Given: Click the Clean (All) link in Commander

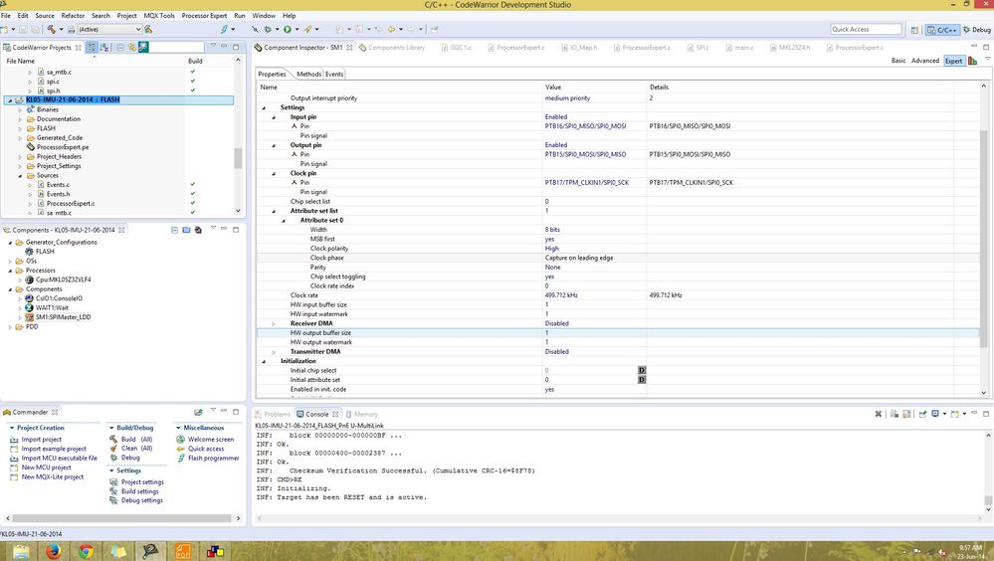Looking at the screenshot, I should coord(136,449).
